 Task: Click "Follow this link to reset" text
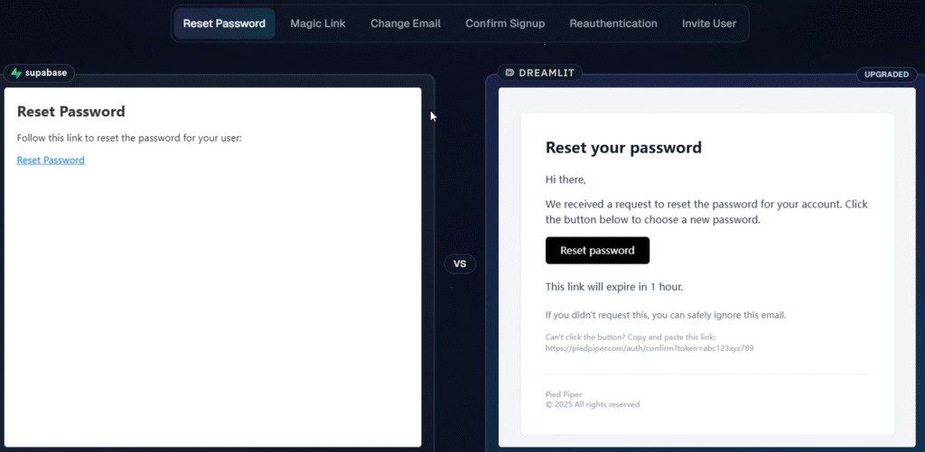tap(129, 138)
